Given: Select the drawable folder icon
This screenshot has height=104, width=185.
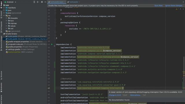Looking at the screenshot, I should pos(9,18).
